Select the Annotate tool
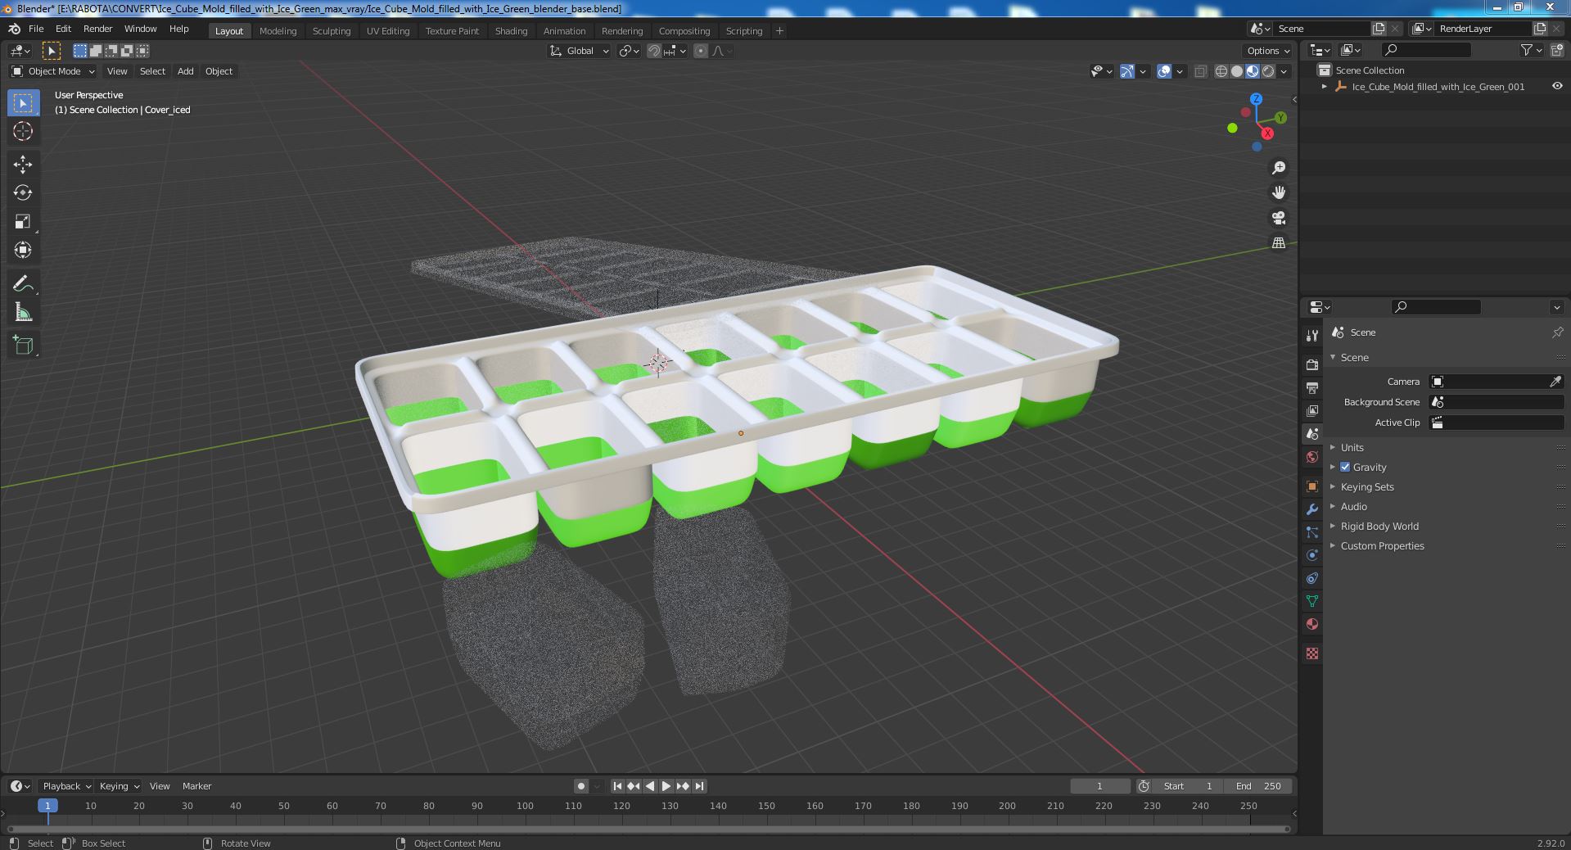 tap(23, 283)
